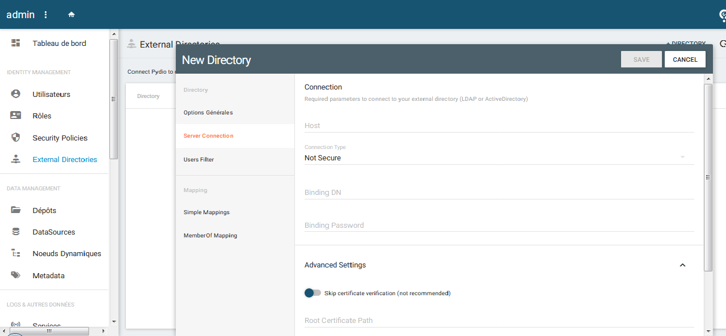This screenshot has width=726, height=336.
Task: Click the Rôles badge icon
Action: click(16, 116)
